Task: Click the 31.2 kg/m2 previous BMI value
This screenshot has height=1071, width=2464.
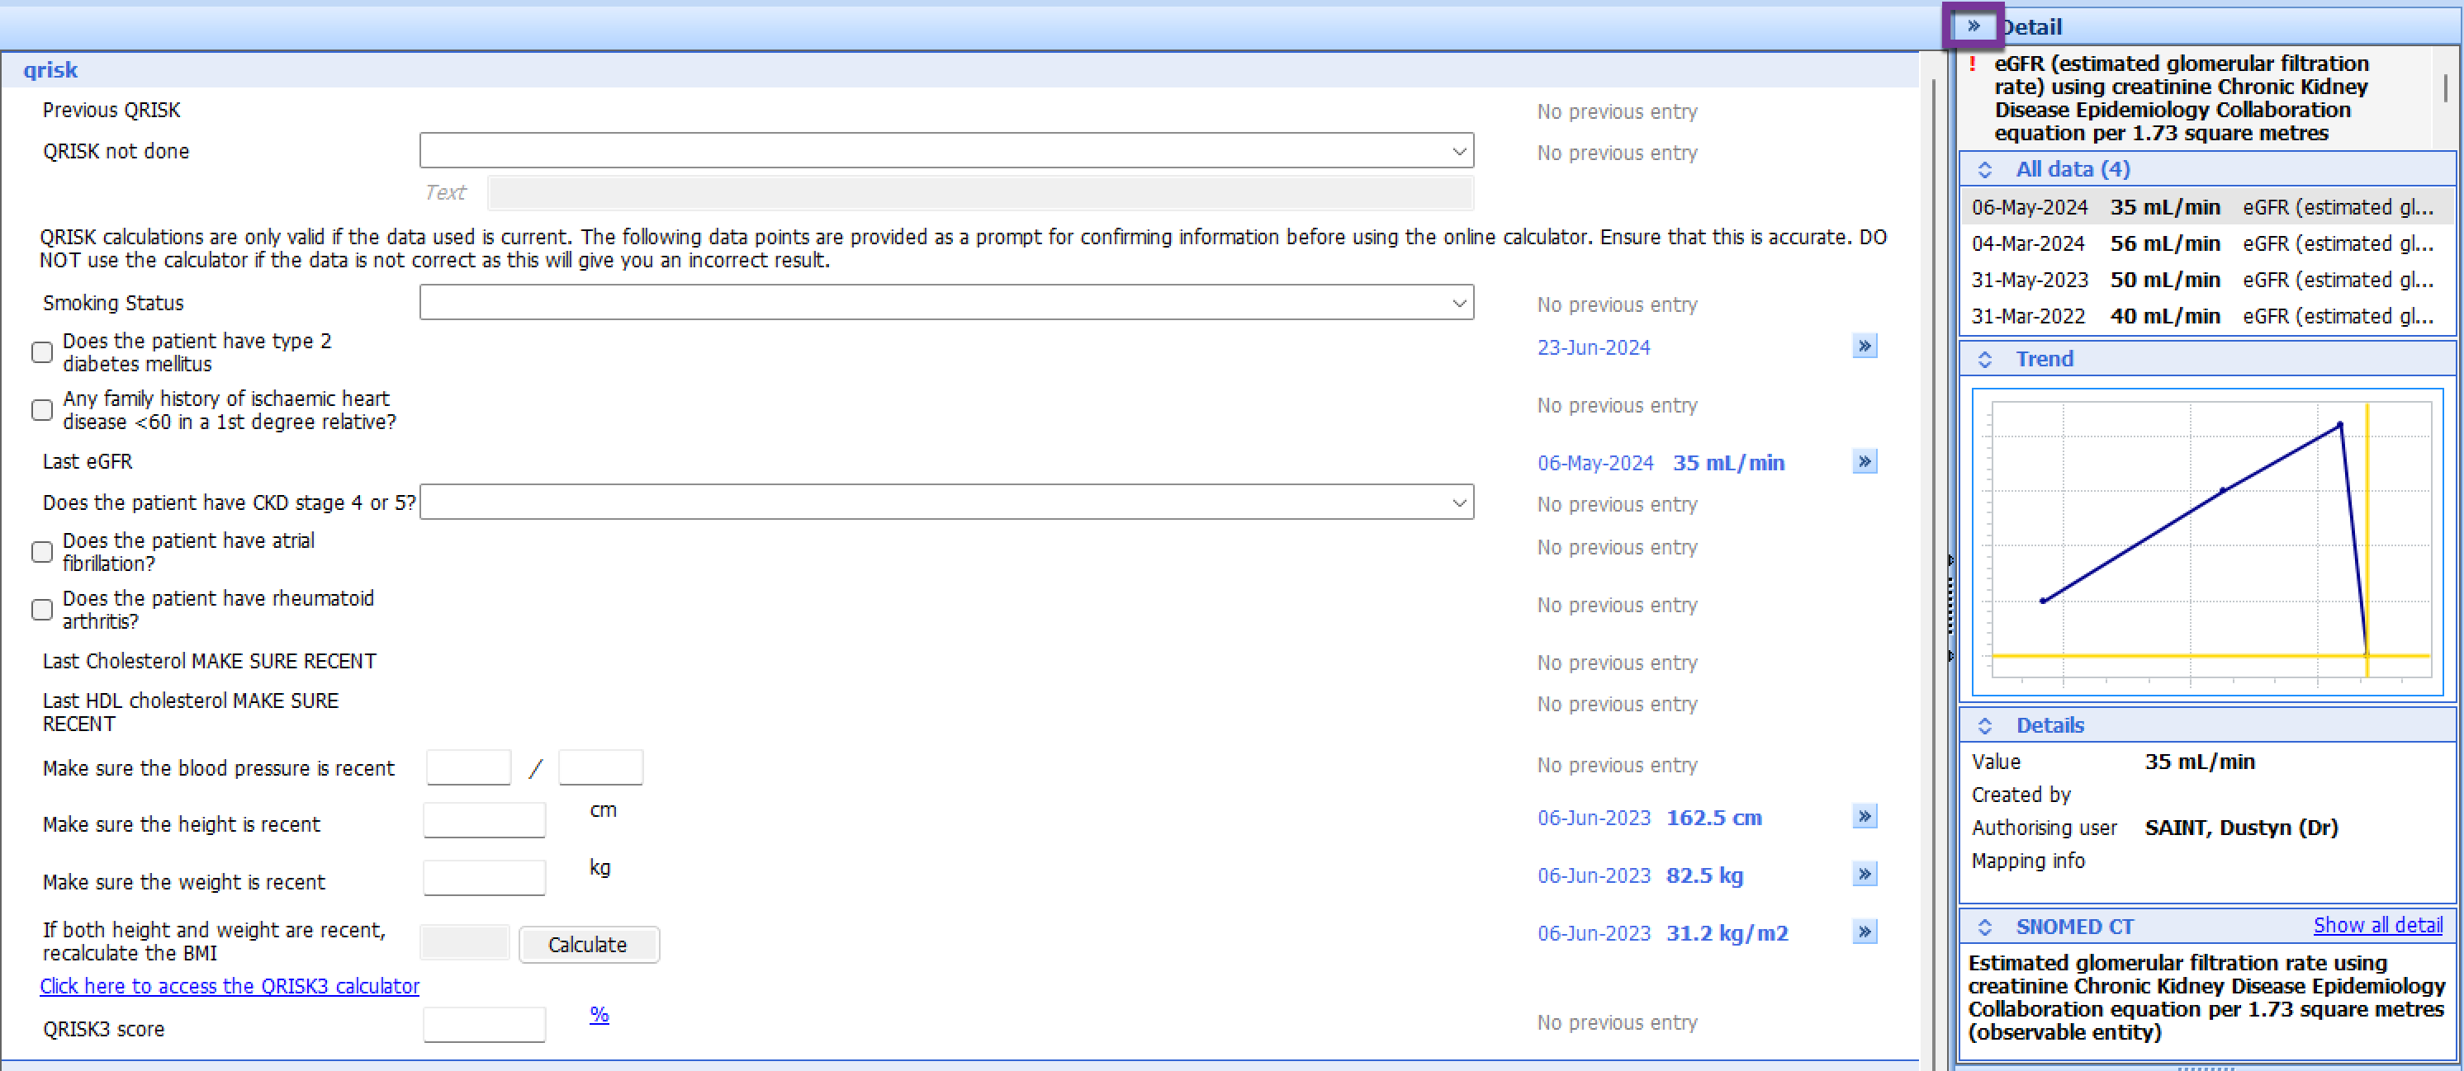Action: click(1727, 933)
